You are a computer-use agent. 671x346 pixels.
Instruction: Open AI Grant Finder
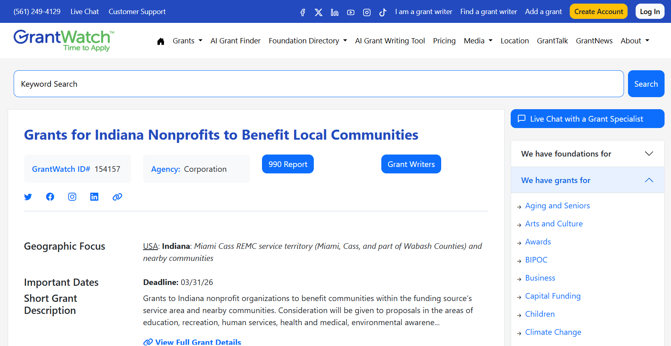tap(235, 41)
